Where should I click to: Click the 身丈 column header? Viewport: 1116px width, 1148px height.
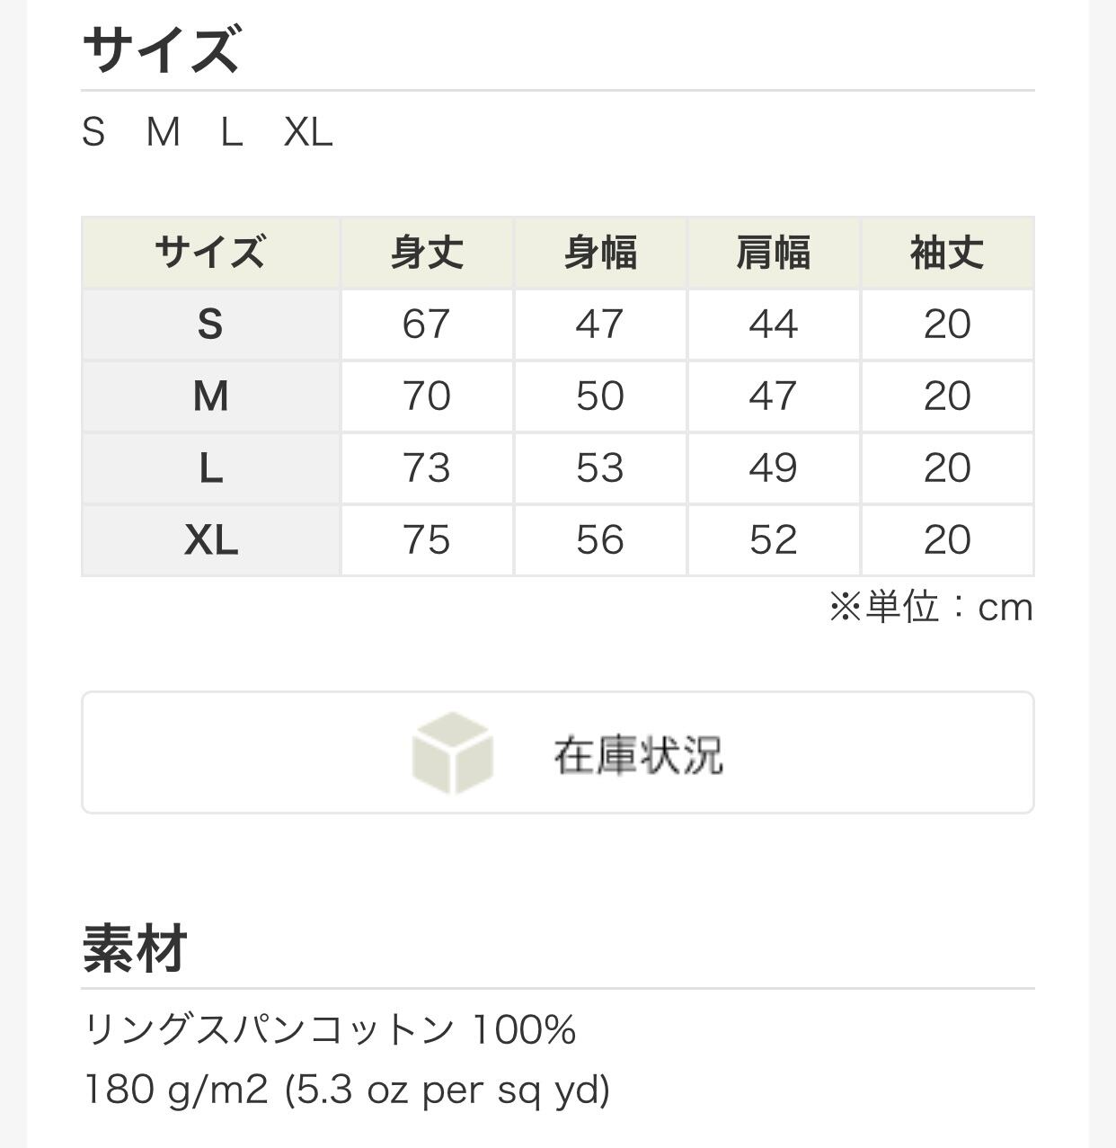pos(427,253)
